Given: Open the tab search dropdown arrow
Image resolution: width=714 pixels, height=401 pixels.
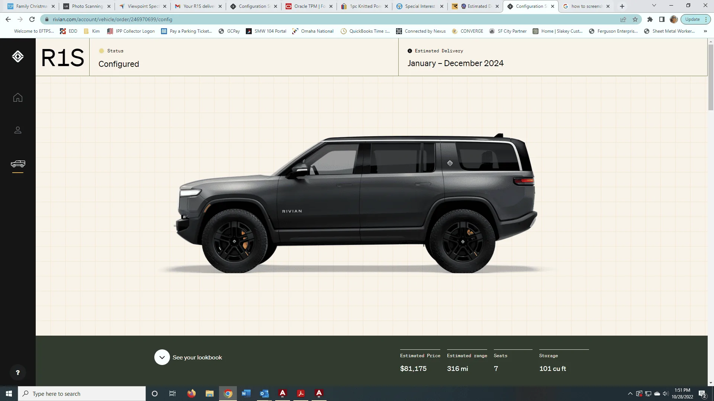Looking at the screenshot, I should (x=654, y=6).
